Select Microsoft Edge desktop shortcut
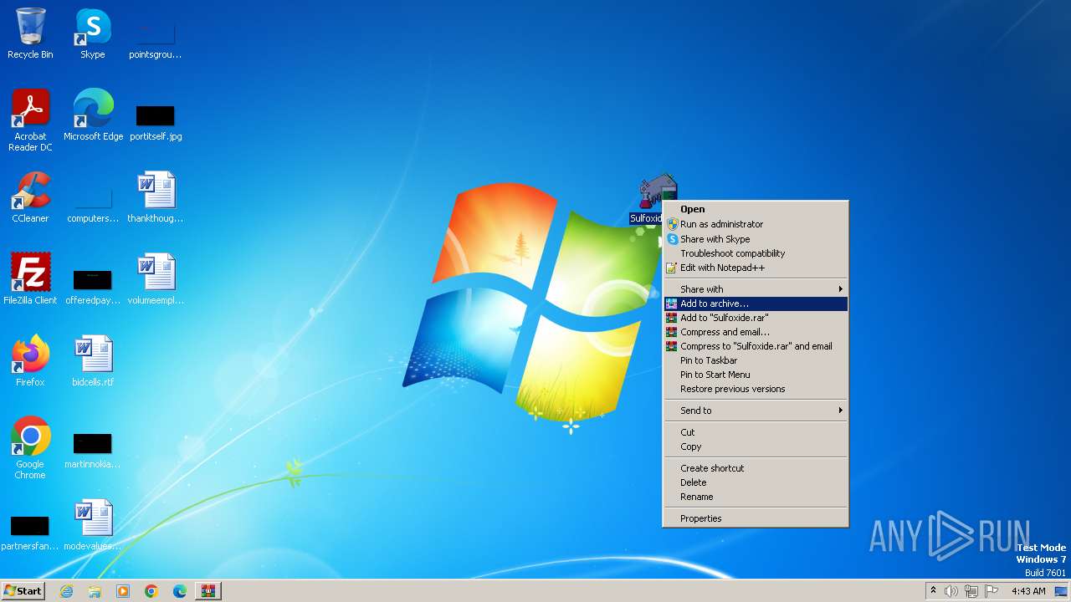Viewport: 1071px width, 602px height. coord(93,115)
